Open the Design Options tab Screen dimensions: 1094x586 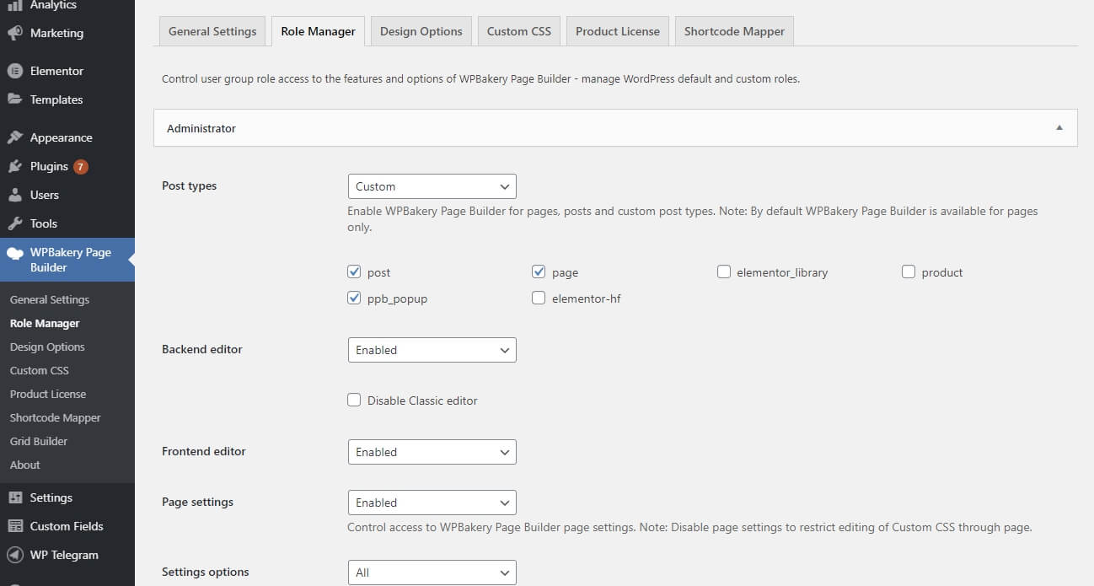(x=421, y=31)
